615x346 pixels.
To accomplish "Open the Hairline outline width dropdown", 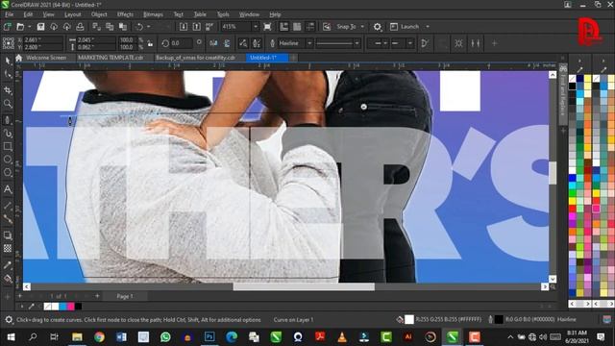I will (x=309, y=43).
